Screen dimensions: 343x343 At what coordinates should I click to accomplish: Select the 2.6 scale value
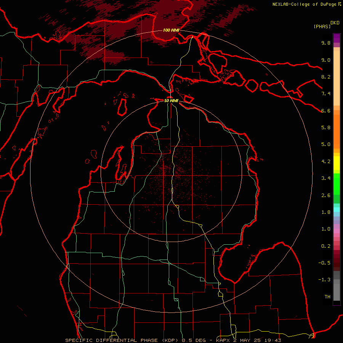pos(326,196)
